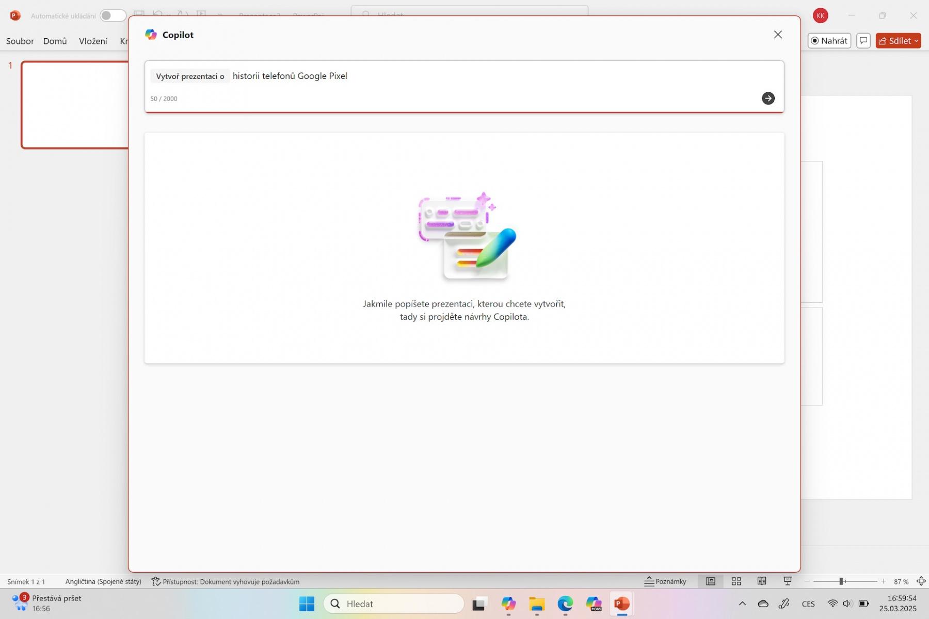Open the Windows Start menu

coord(307,604)
